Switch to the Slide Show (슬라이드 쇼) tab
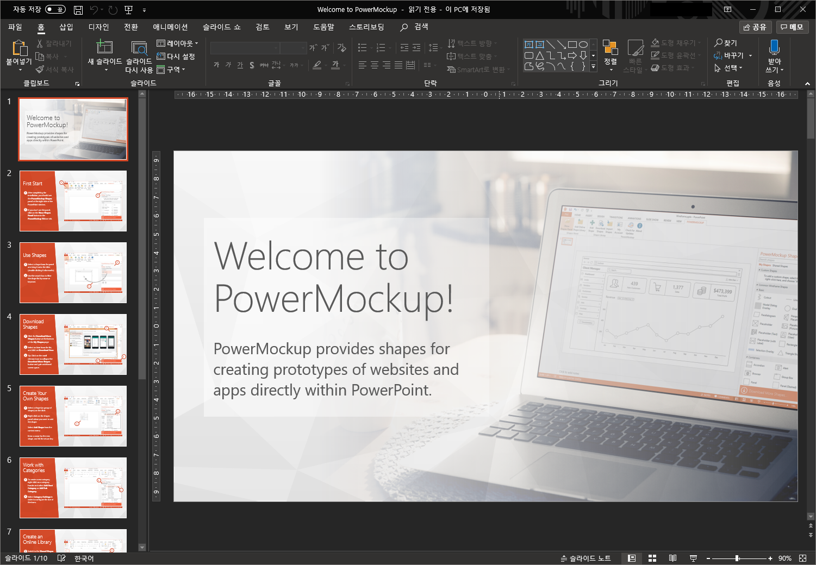Viewport: 816px width, 565px height. [222, 27]
